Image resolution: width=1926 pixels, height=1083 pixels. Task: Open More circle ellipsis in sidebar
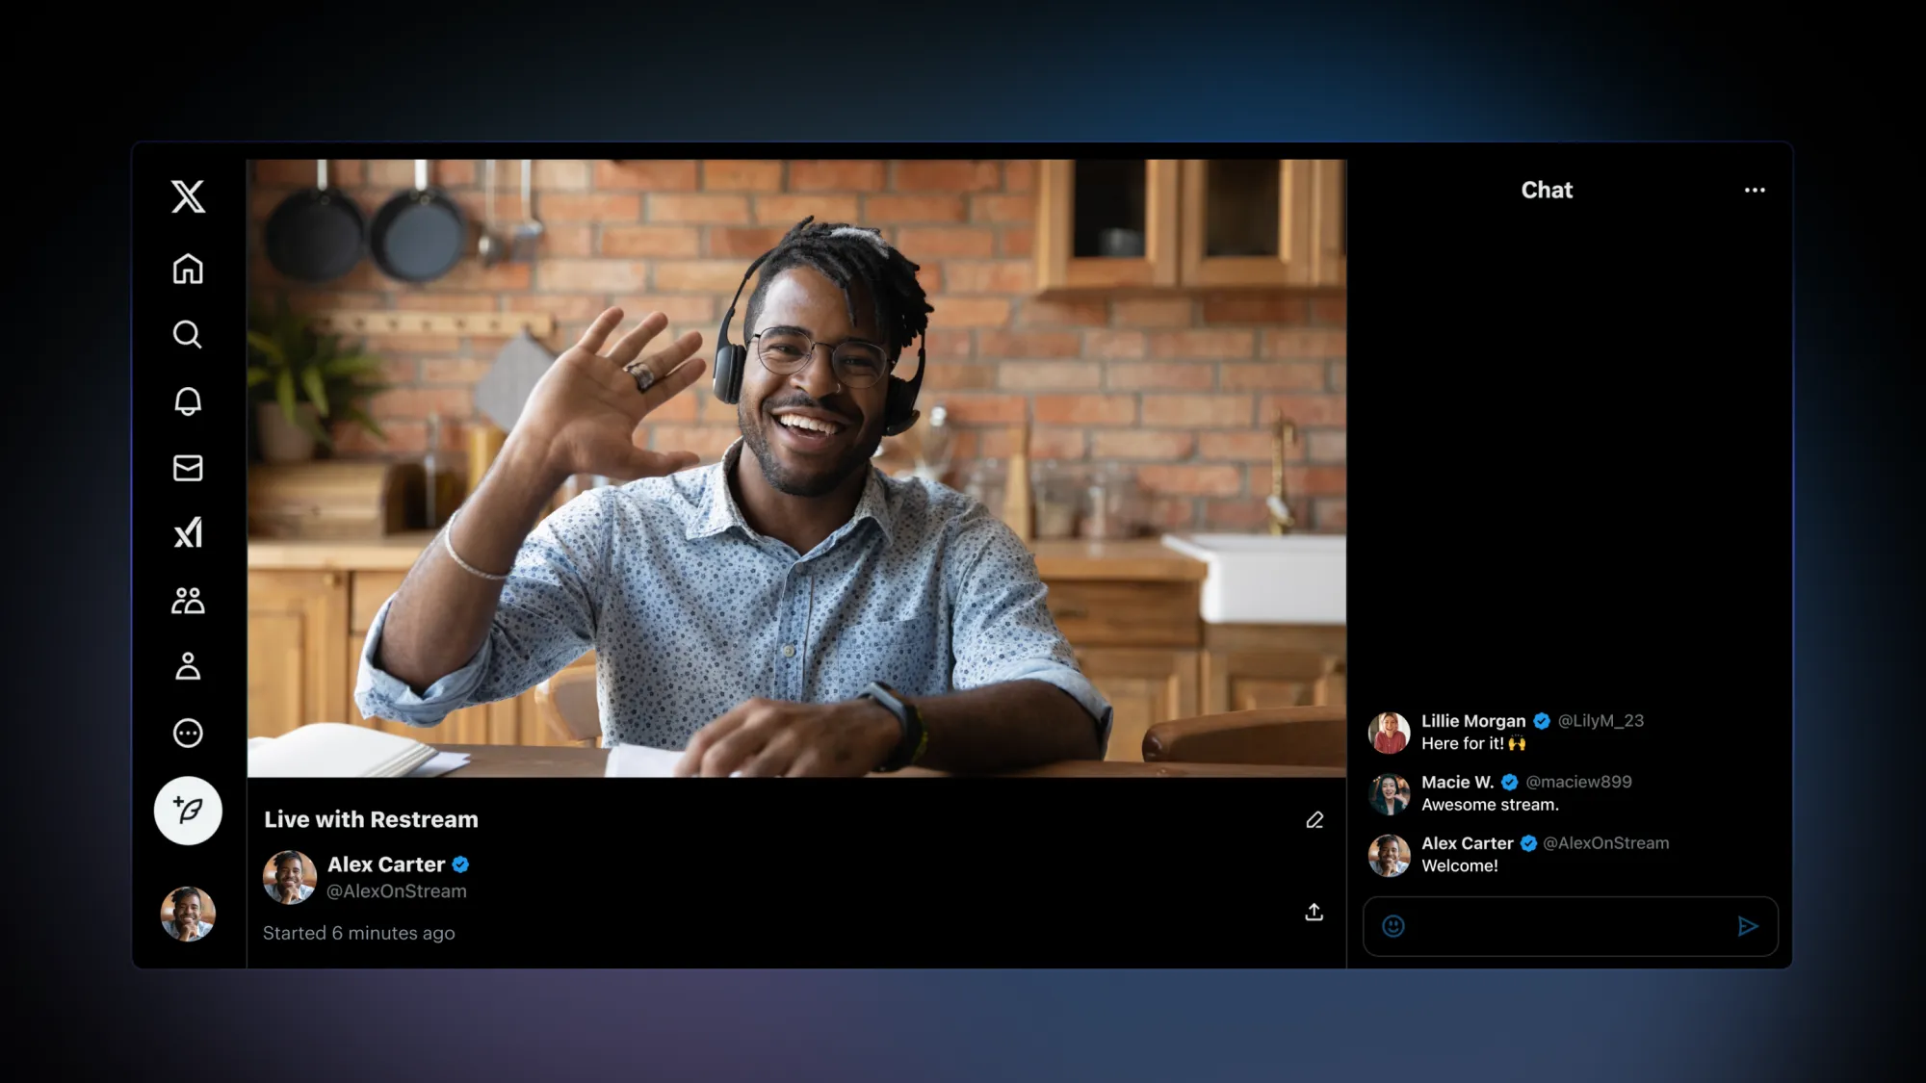(188, 734)
